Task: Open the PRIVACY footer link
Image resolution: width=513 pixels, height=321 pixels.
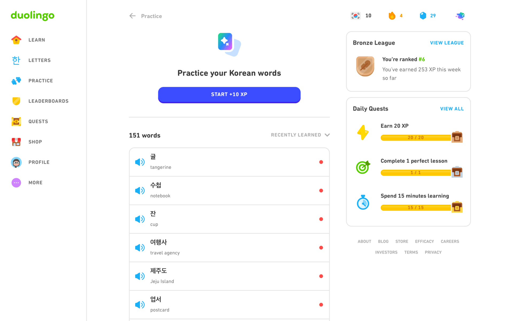Action: point(433,252)
